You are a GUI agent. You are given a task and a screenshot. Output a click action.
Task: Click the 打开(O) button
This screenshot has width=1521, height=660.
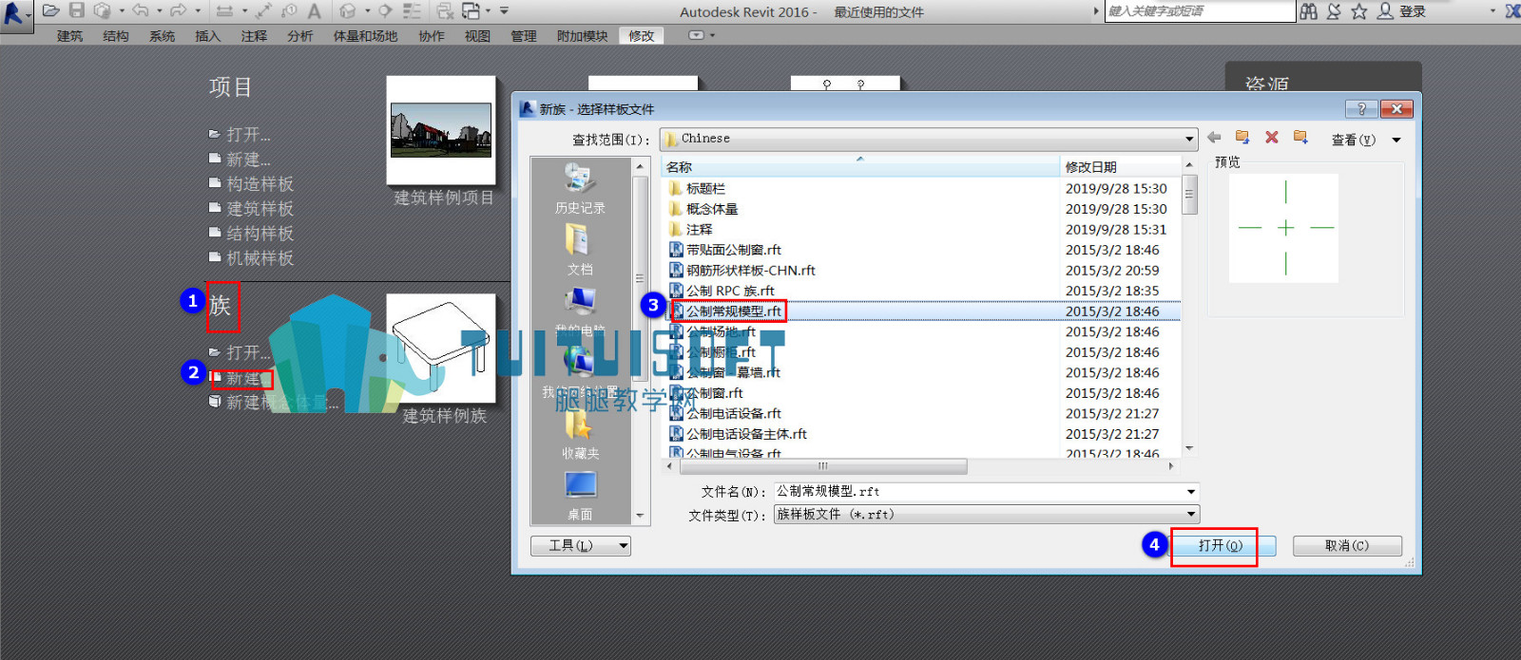(x=1221, y=546)
